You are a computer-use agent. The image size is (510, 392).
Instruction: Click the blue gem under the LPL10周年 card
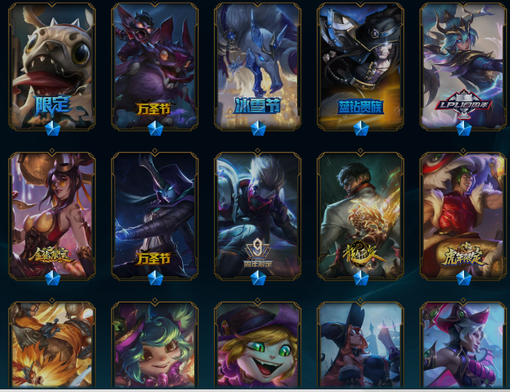(x=464, y=128)
